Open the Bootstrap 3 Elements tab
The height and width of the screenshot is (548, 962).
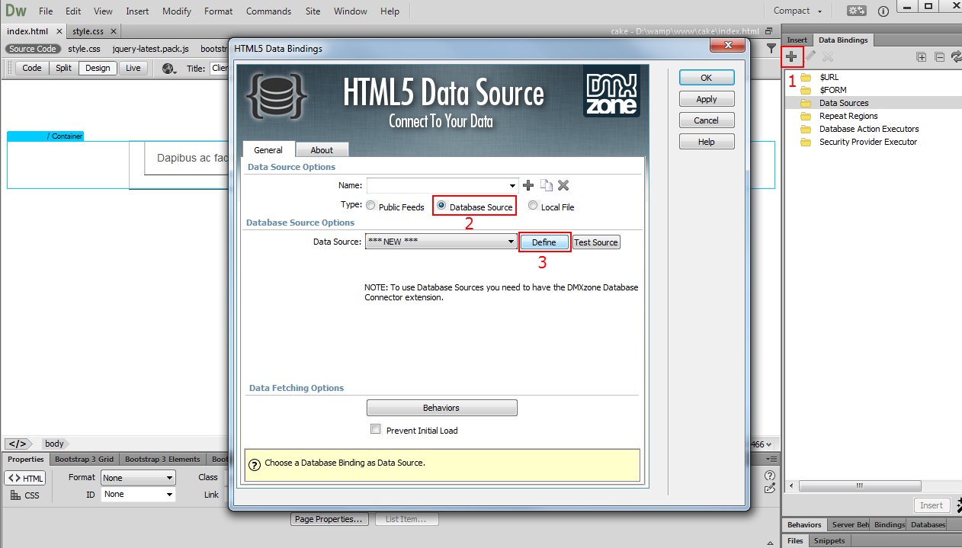[x=162, y=460]
